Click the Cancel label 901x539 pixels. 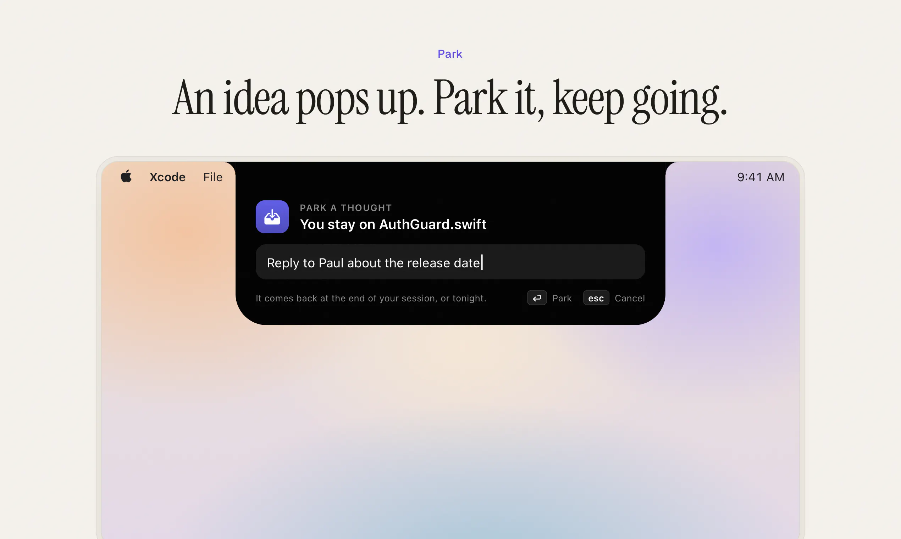point(630,298)
